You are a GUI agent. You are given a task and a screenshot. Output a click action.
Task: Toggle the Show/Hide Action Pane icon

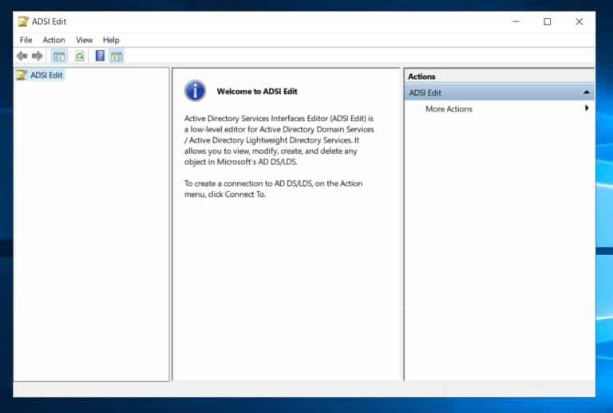coord(117,57)
